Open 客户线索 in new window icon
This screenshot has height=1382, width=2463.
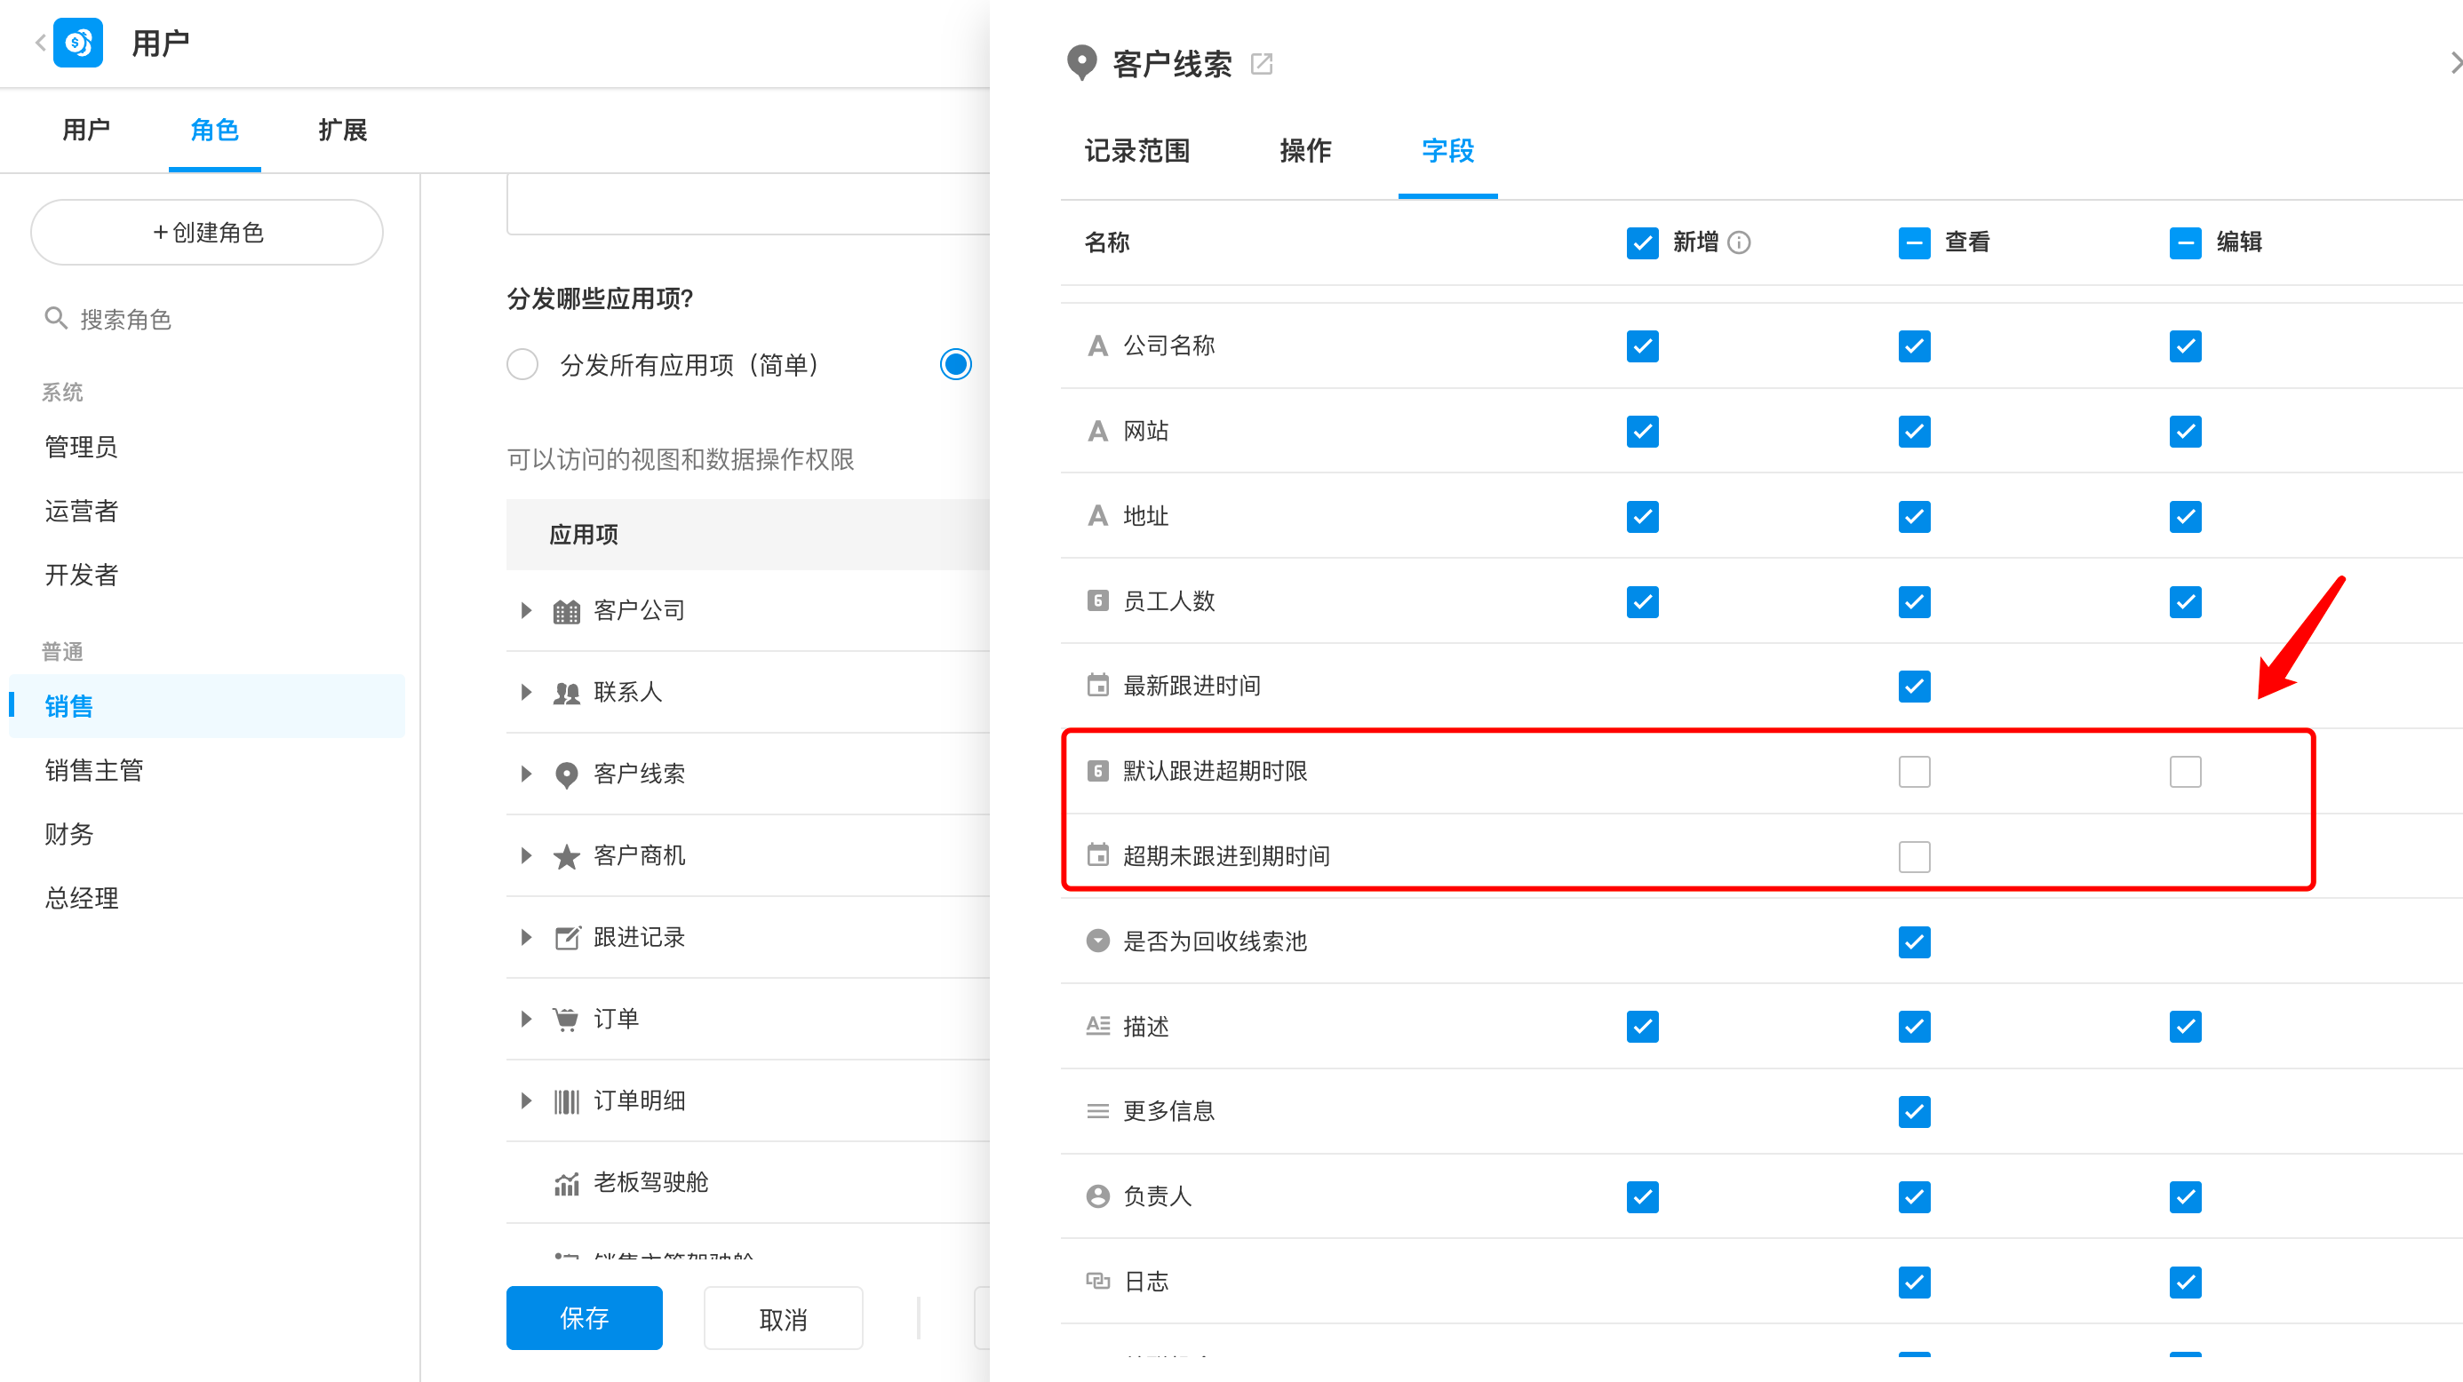[1261, 64]
